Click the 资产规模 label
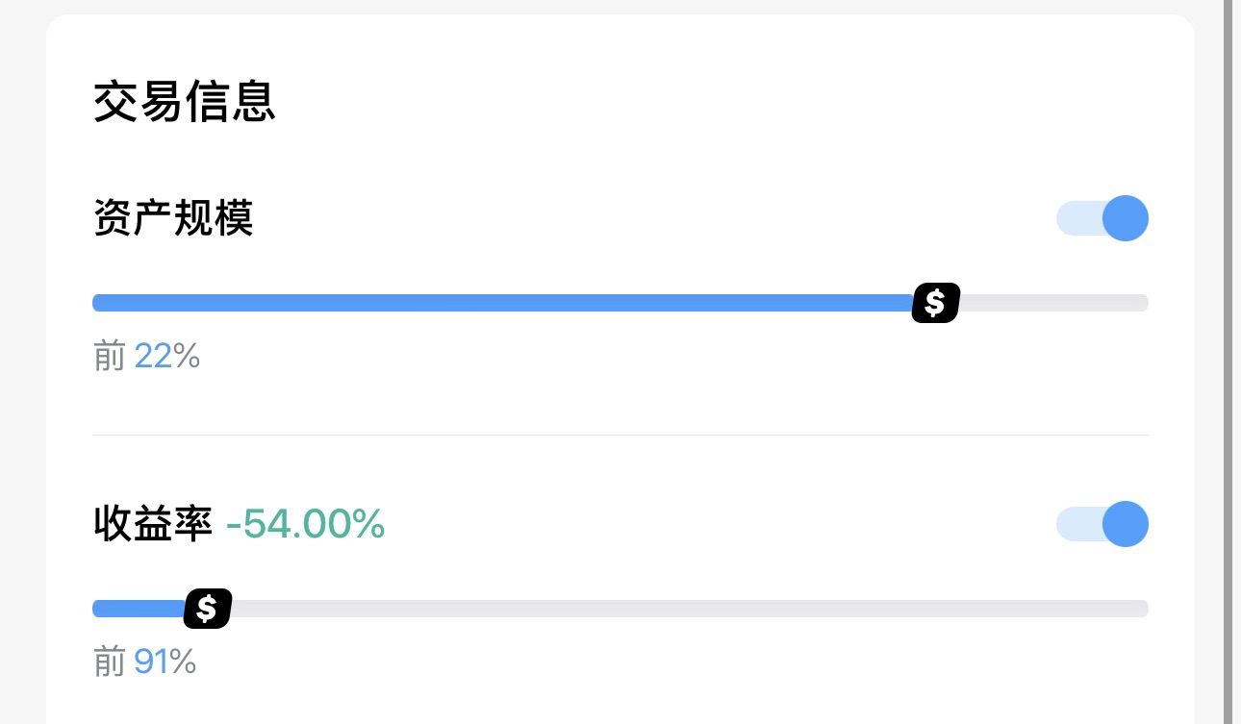This screenshot has height=724, width=1241. (x=173, y=218)
